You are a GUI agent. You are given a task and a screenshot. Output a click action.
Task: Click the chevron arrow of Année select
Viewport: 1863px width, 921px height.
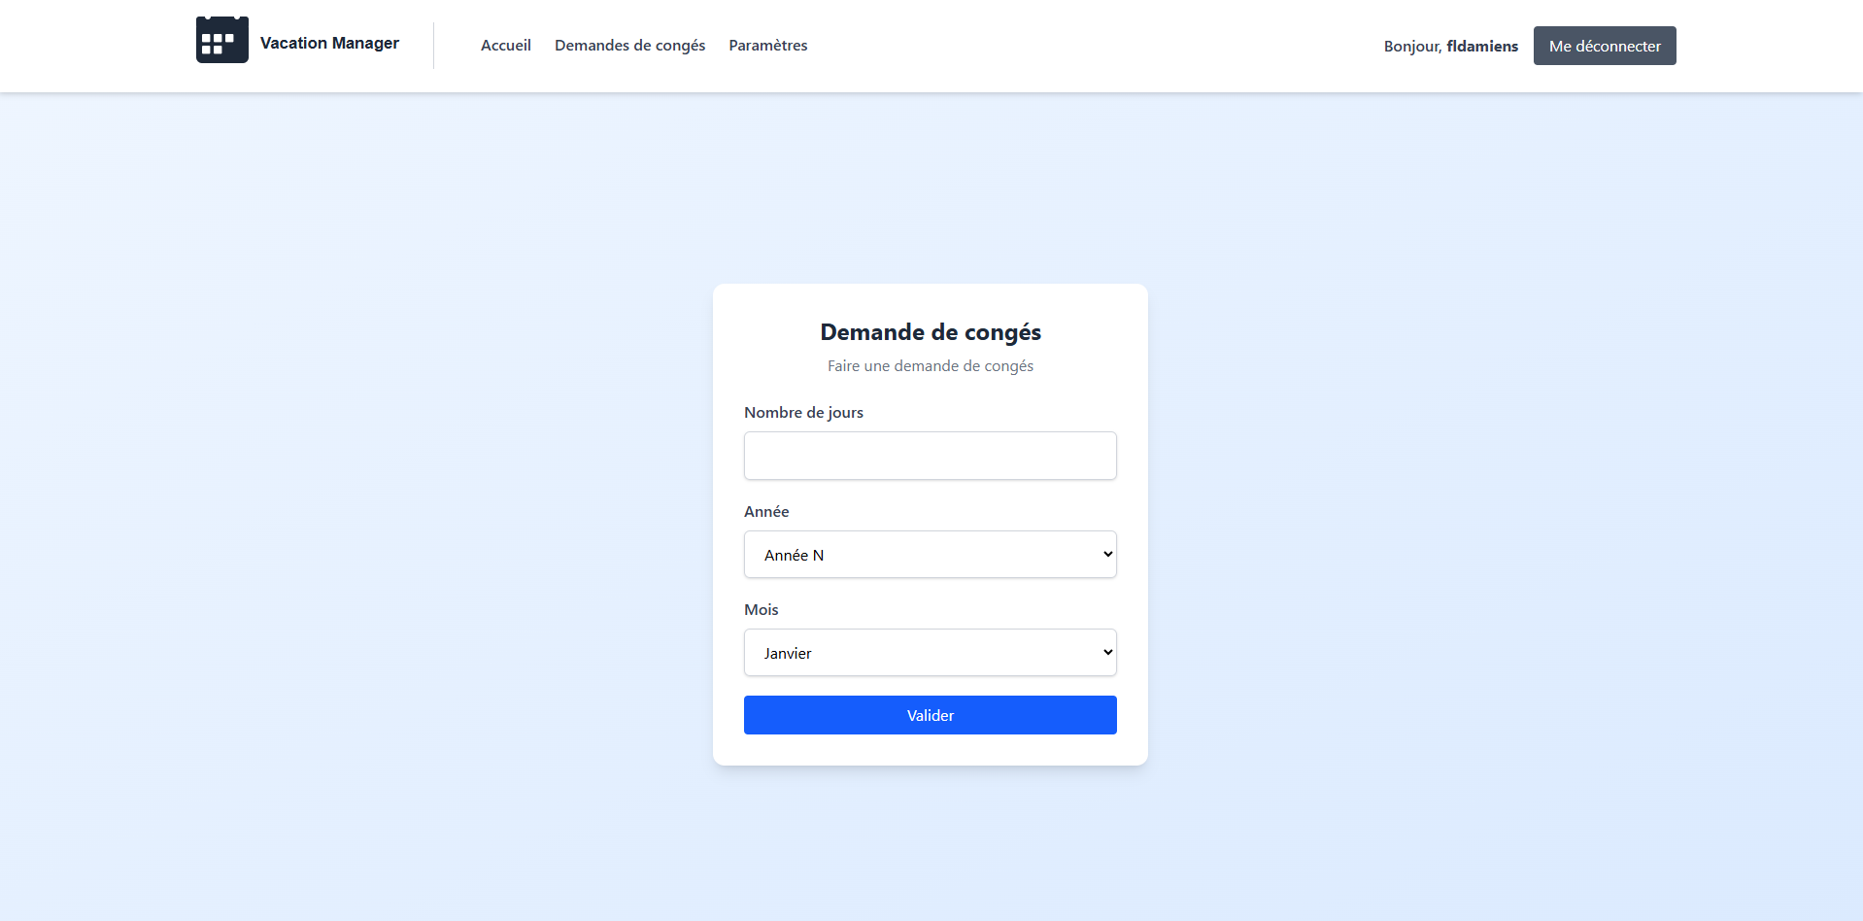click(1107, 555)
